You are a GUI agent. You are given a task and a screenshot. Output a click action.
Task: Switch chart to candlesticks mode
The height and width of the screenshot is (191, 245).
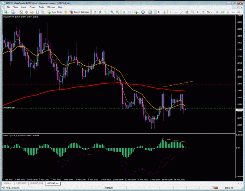coord(100,12)
